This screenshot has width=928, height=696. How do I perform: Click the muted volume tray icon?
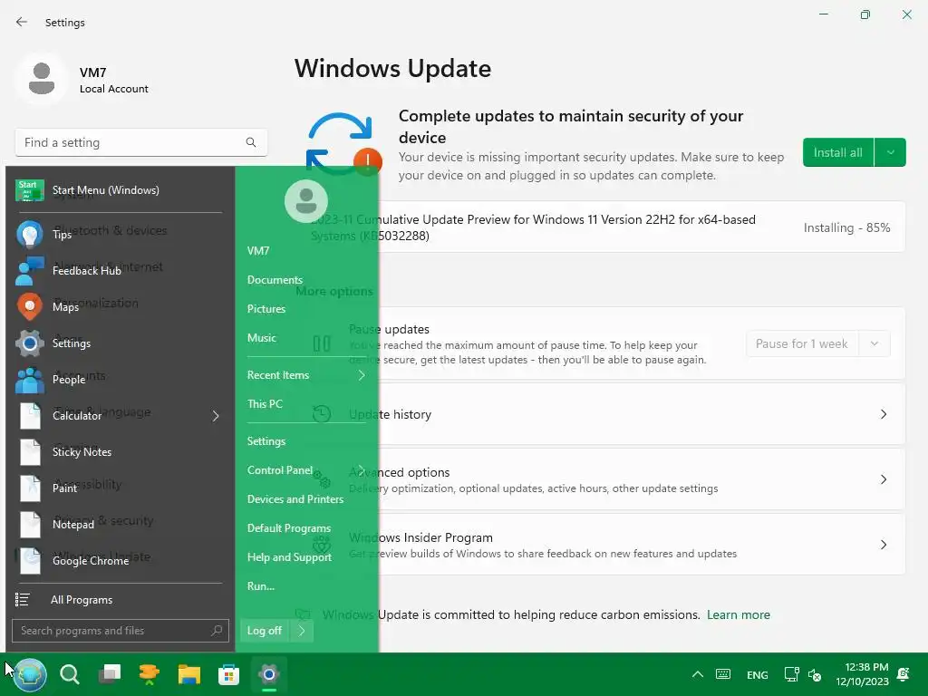pos(815,674)
